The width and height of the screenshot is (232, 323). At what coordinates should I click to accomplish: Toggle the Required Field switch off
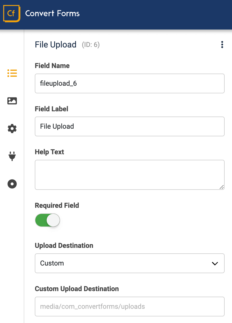(48, 220)
